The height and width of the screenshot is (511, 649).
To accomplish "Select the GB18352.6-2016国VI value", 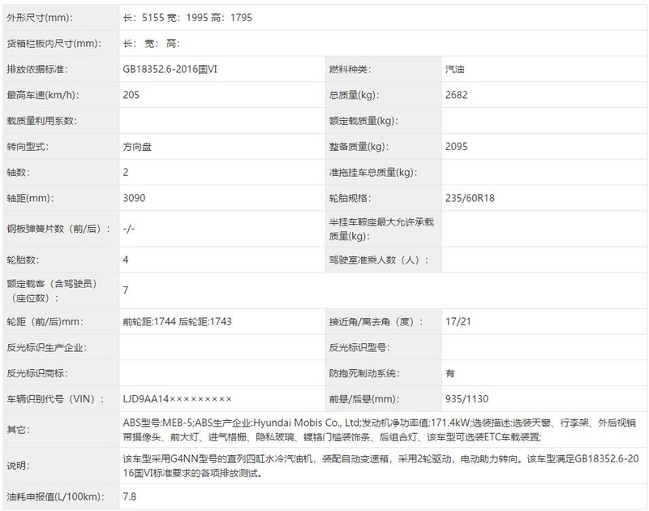I will [x=170, y=70].
